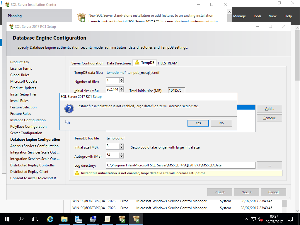
Task: Increase log Autogrowth with up arrow
Action: [122, 154]
